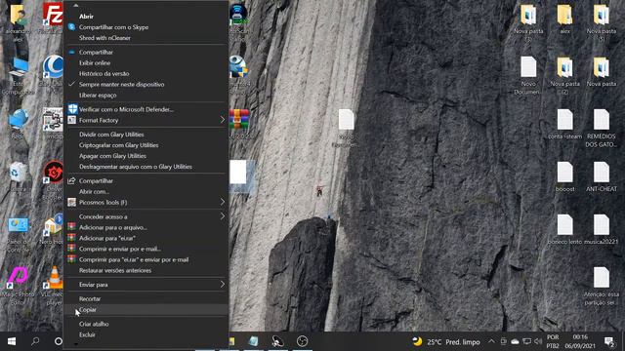Select the Recycle Bin desktop icon
Screen dimensions: 625x351
18,177
